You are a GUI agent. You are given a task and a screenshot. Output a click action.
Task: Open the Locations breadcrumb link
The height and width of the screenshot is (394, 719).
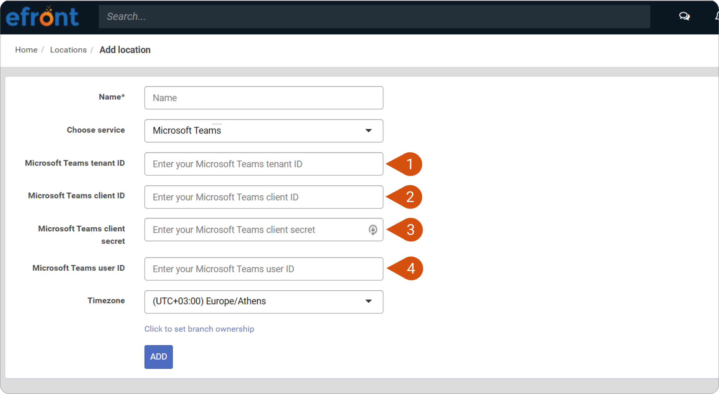coord(68,50)
